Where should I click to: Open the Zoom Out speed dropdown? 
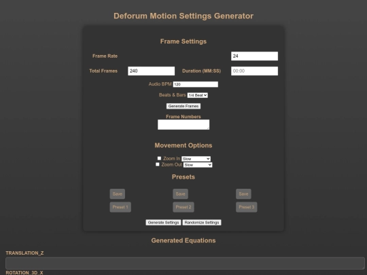198,165
